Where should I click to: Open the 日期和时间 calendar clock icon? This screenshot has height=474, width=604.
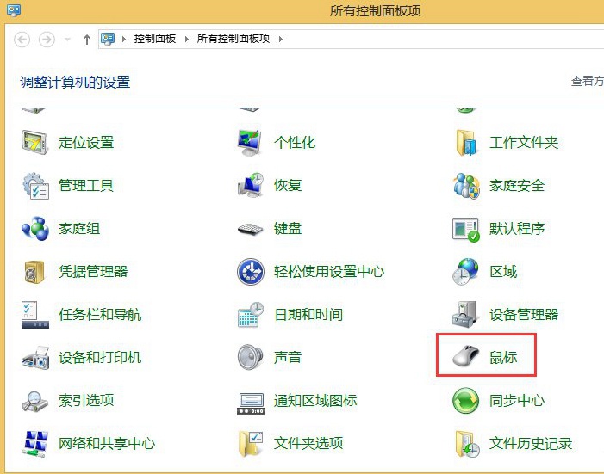(251, 315)
